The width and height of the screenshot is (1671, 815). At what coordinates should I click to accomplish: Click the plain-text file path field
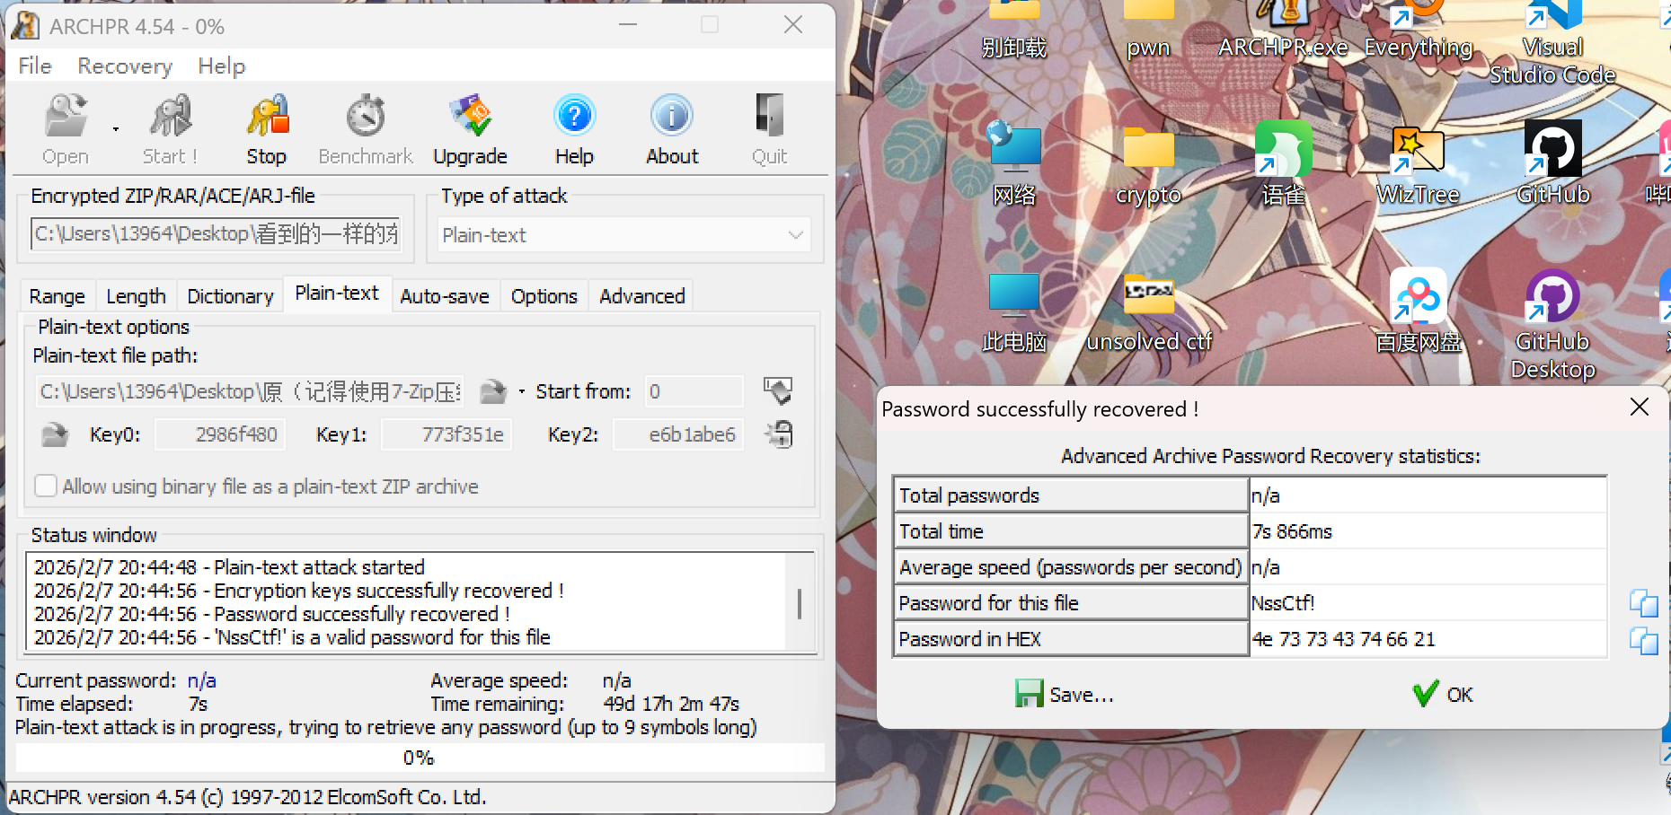[x=250, y=392]
